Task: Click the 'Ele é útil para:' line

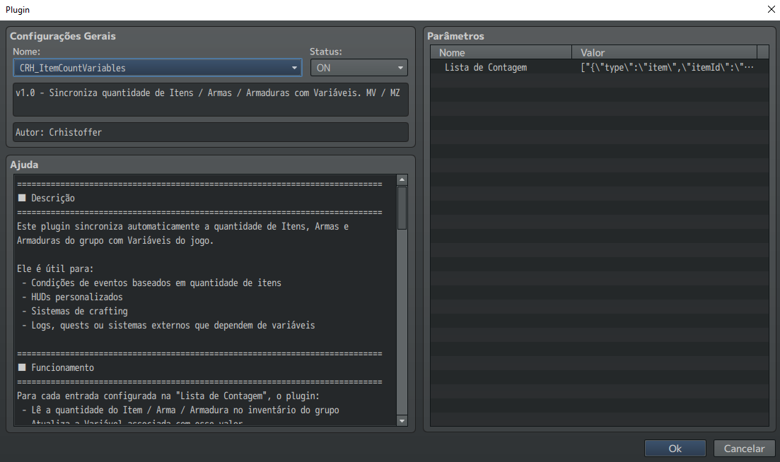Action: 55,268
